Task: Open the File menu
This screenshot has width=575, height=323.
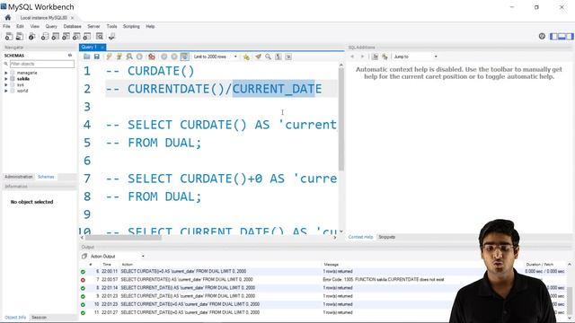Action: pos(6,26)
